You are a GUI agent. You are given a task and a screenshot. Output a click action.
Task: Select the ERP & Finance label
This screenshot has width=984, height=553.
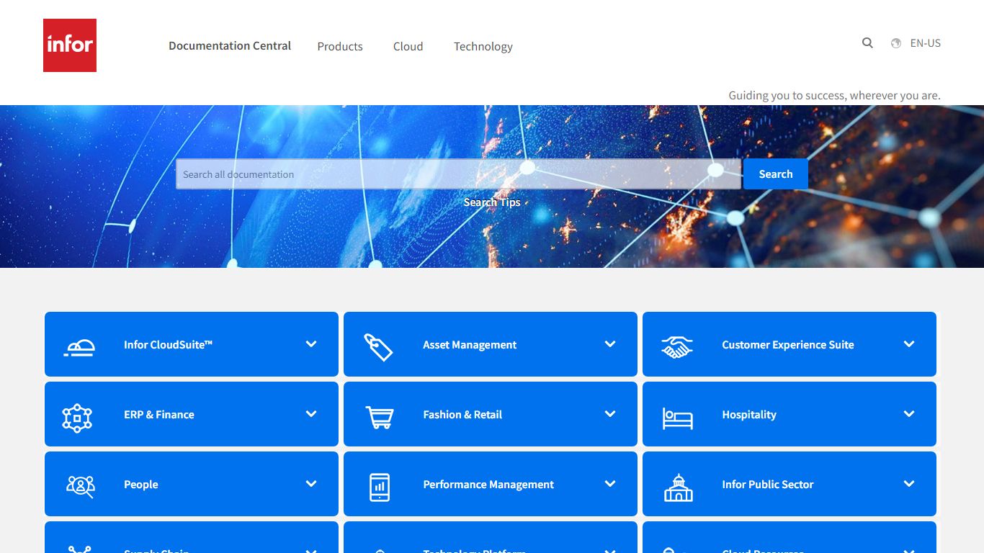tap(159, 415)
